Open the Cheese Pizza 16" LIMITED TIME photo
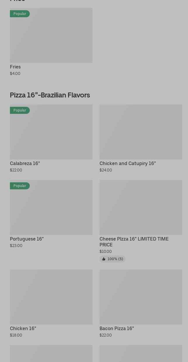Image resolution: width=188 pixels, height=362 pixels. 141,207
